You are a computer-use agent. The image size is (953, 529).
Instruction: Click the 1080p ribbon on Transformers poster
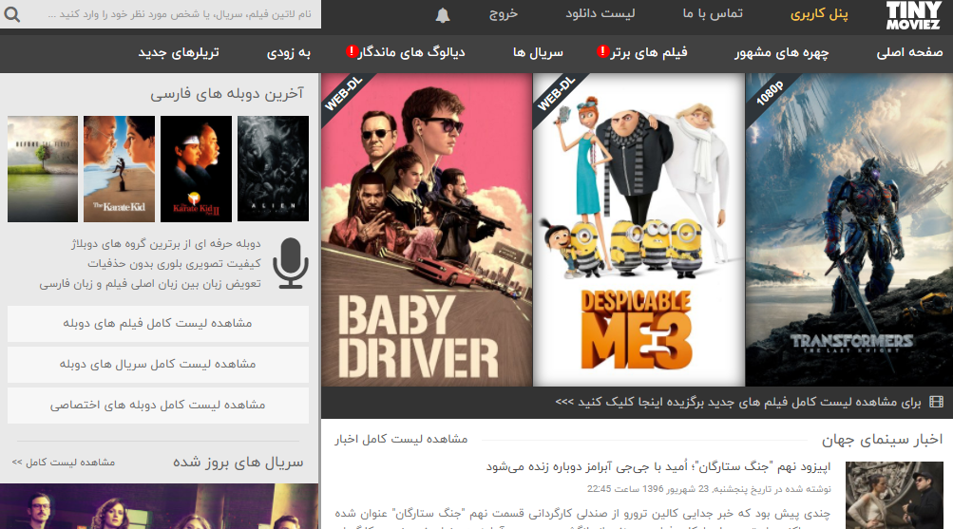point(770,93)
